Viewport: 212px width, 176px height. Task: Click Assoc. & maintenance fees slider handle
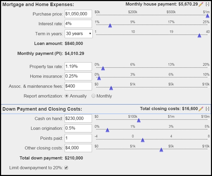[111, 88]
